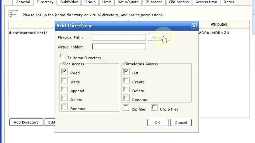Check Directories Access Delete box

click(126, 89)
